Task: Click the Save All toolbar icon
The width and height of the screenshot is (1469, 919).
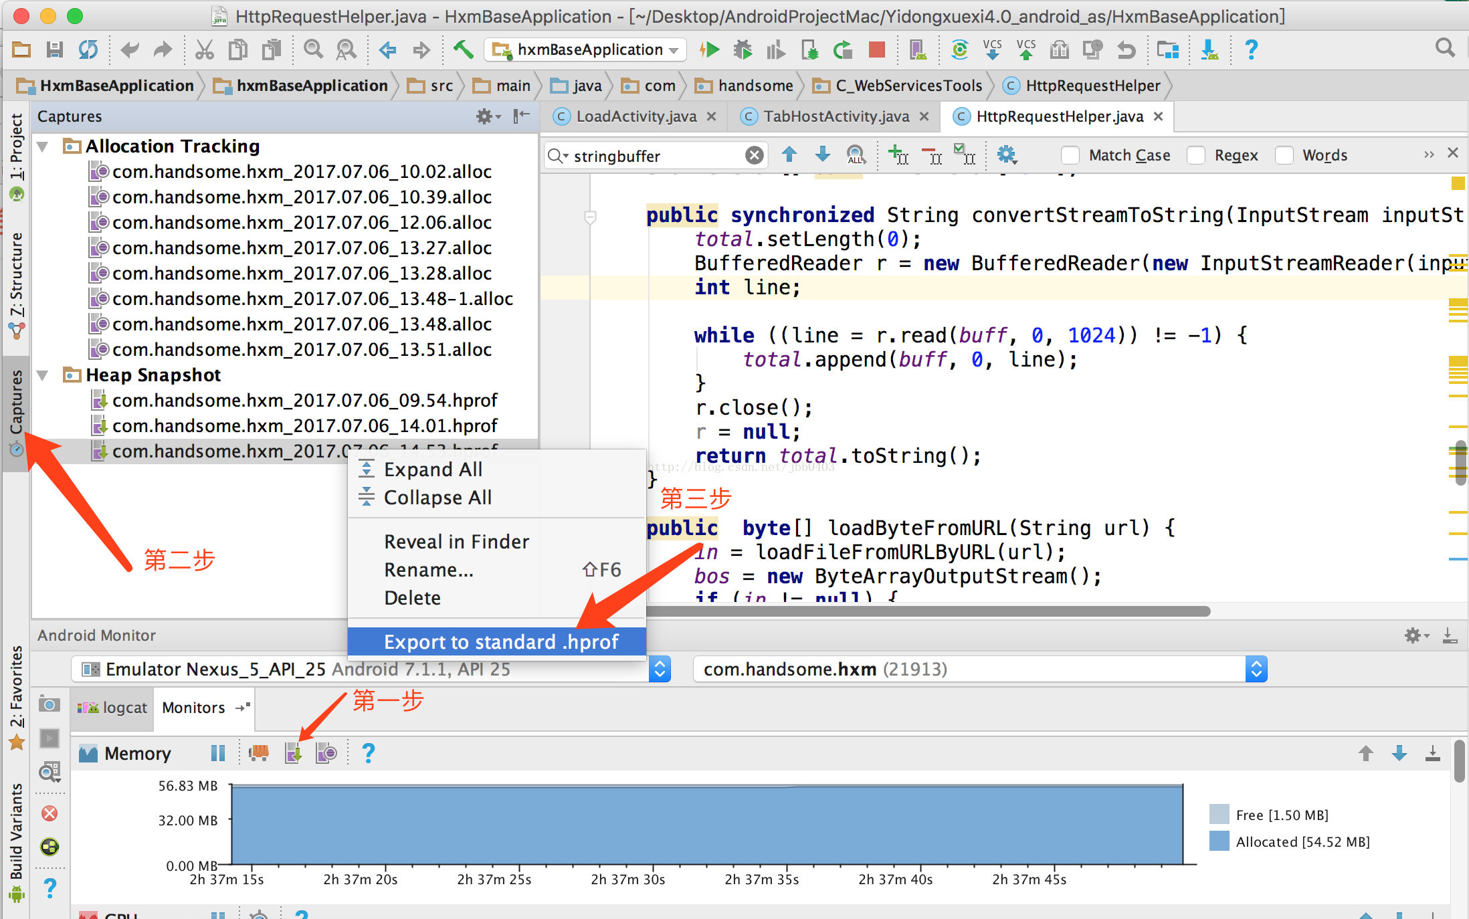Action: click(x=54, y=49)
